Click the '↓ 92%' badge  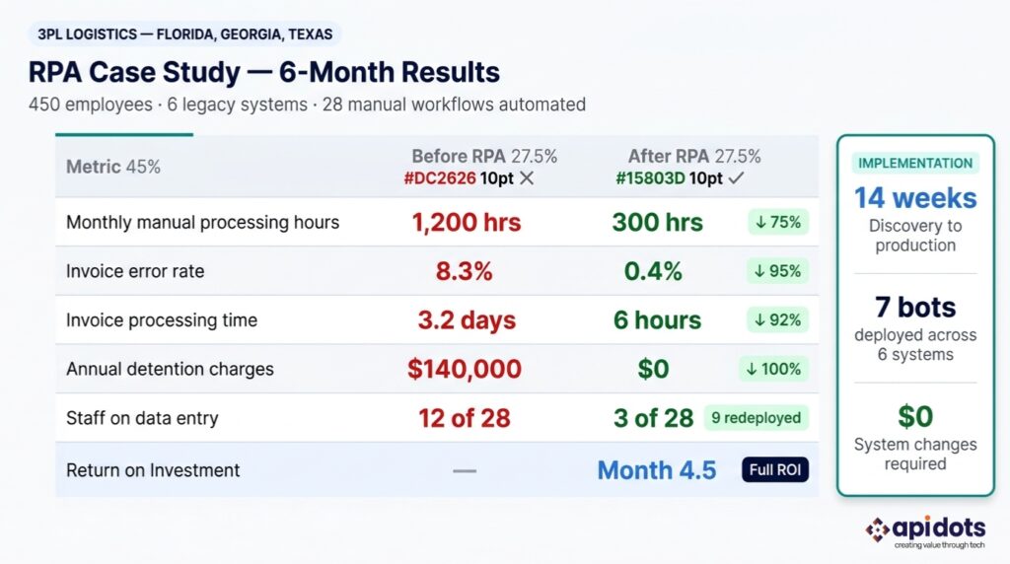[x=778, y=320]
